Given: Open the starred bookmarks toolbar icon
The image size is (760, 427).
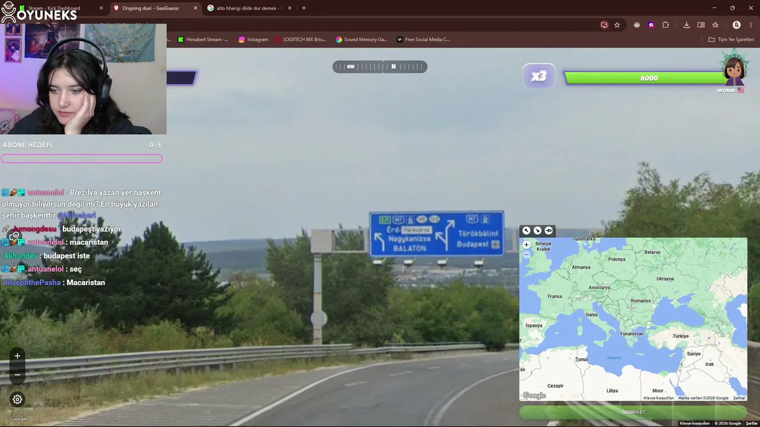Looking at the screenshot, I should tap(715, 25).
